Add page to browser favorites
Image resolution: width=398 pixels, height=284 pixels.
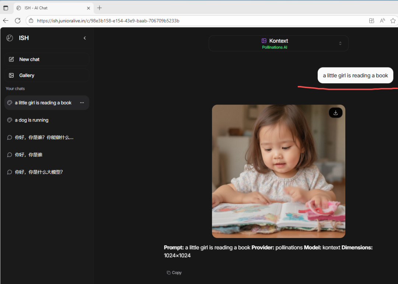(x=393, y=21)
